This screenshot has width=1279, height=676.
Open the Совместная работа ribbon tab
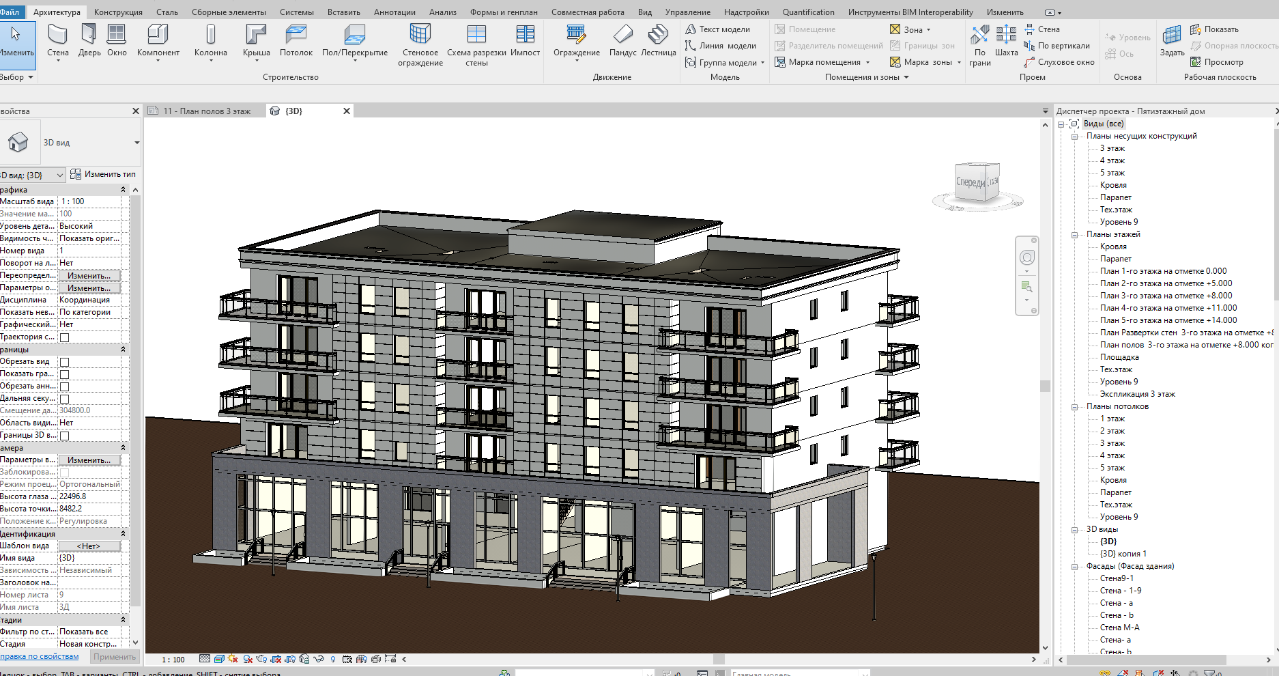point(588,12)
